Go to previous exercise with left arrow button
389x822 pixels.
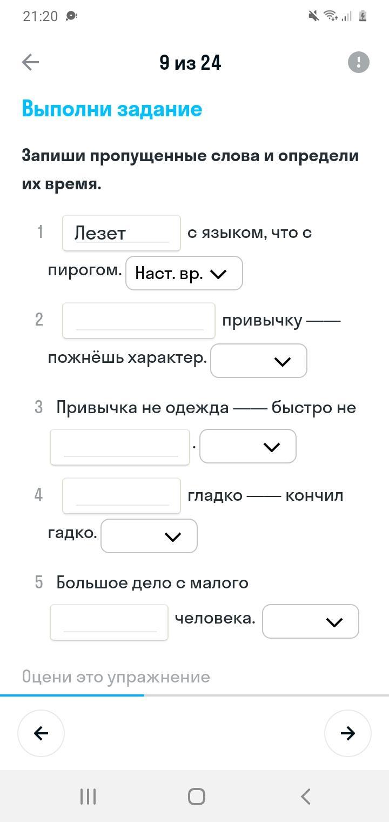pos(41,733)
